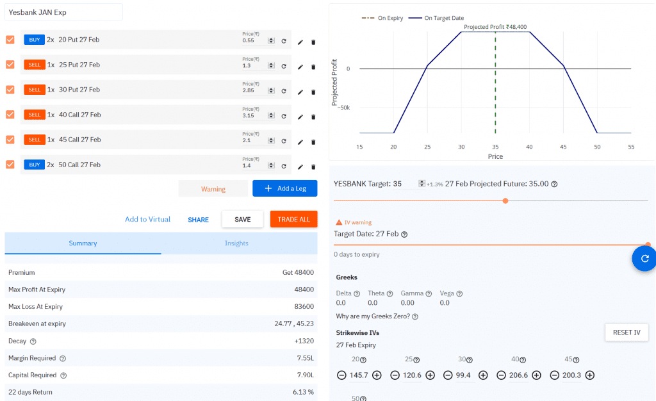Viewport: 656px width, 401px height.
Task: Edit the 25 Put 27 Feb leg
Action: tap(300, 67)
